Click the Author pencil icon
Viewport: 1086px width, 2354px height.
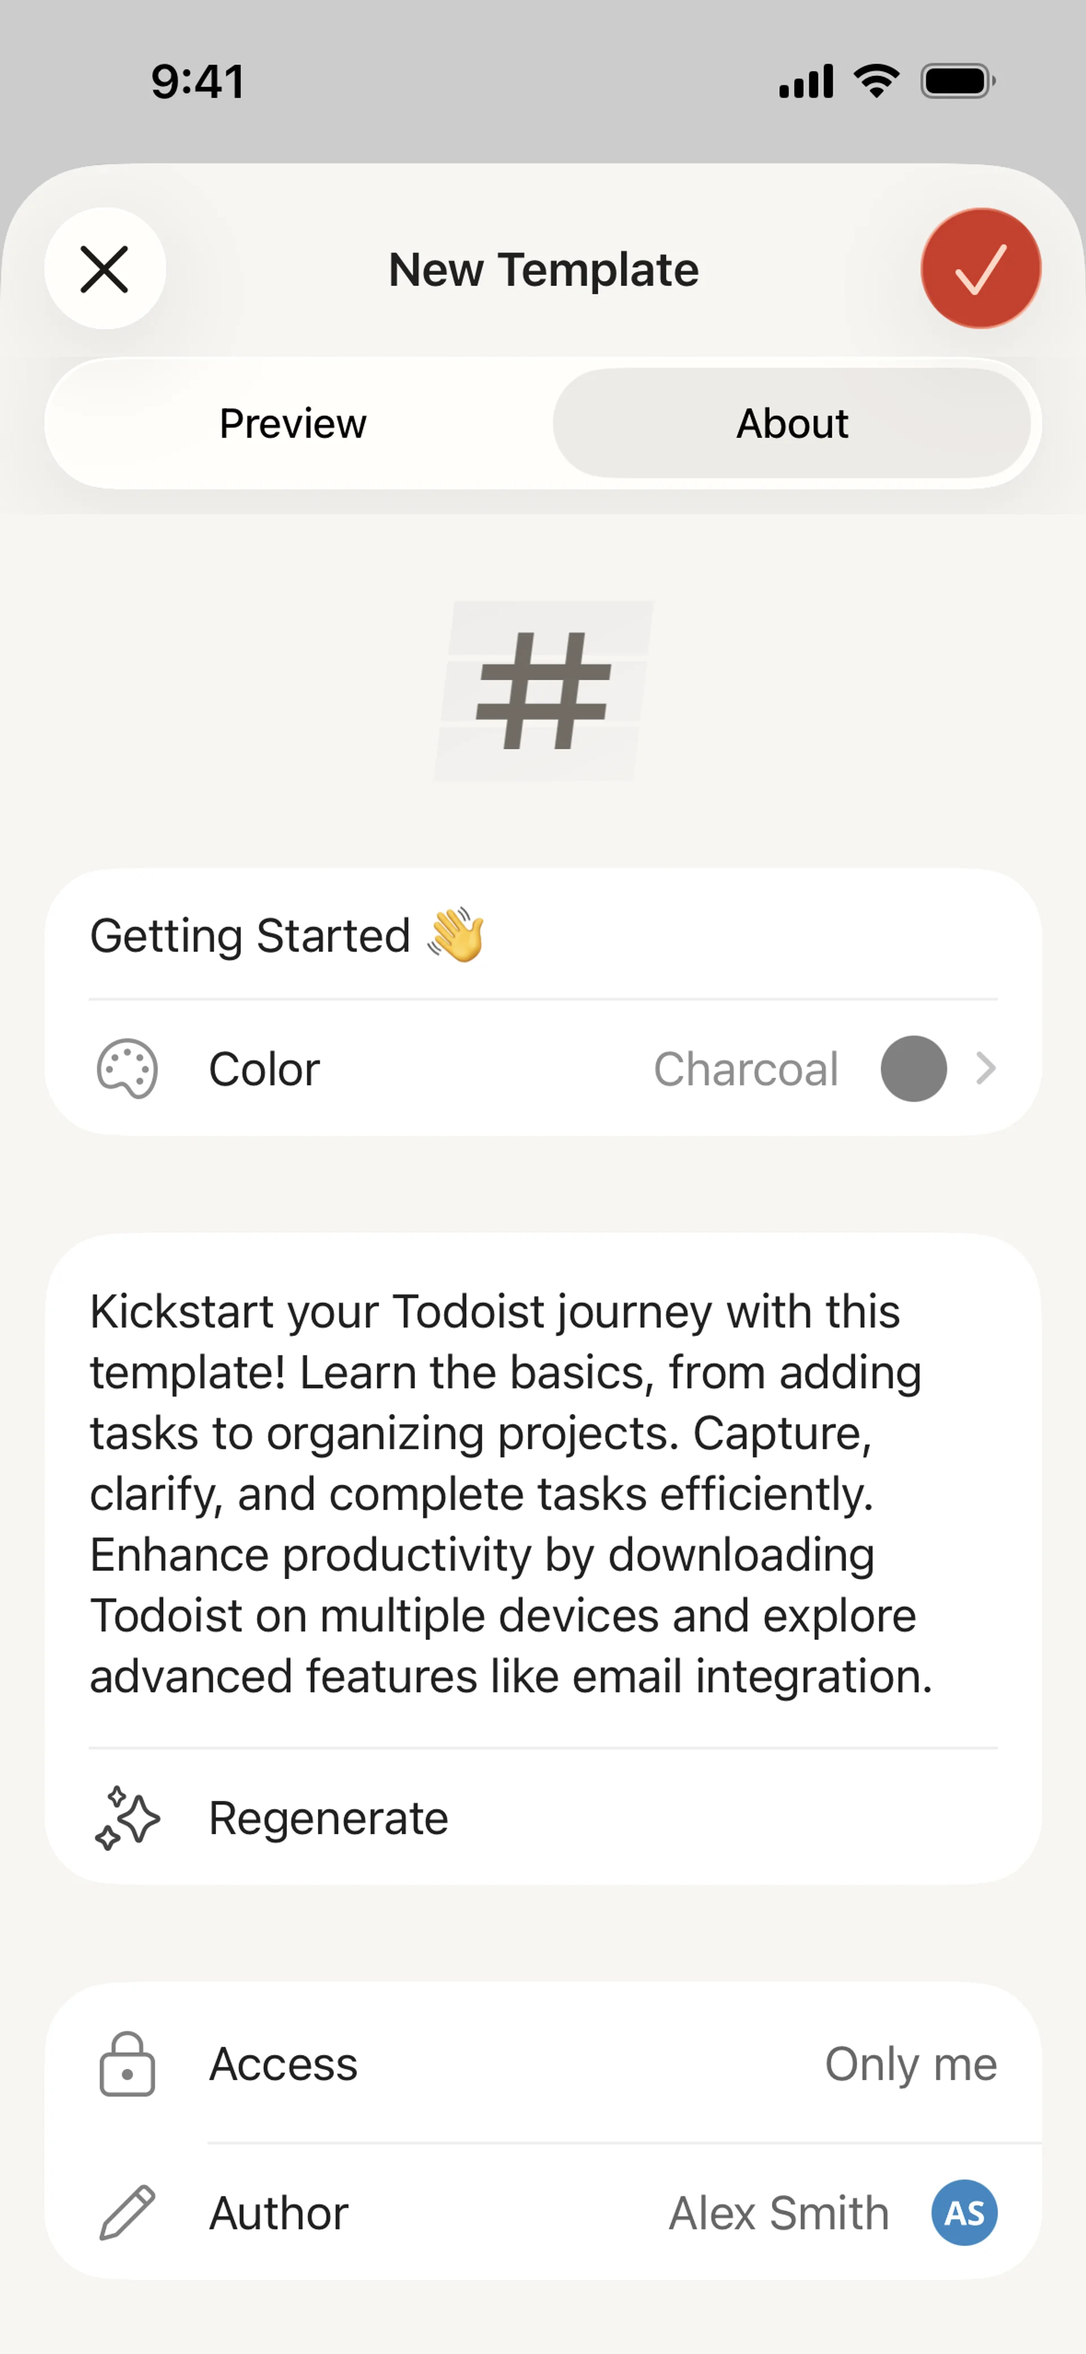pyautogui.click(x=127, y=2213)
